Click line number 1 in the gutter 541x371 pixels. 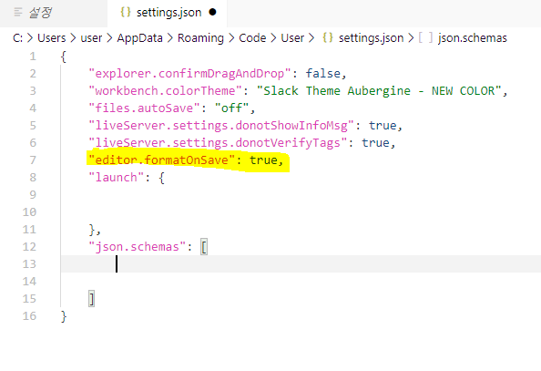tap(33, 57)
